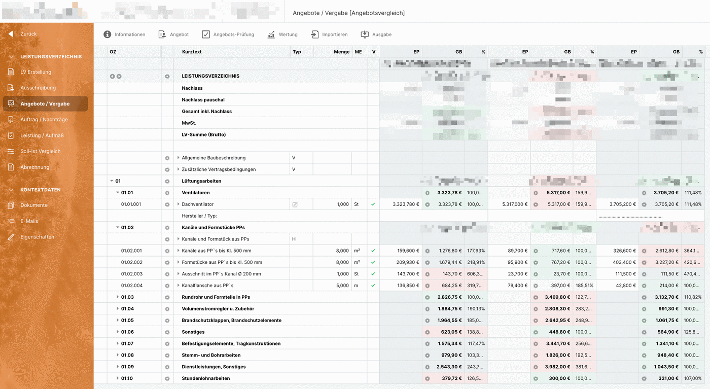Collapse tree node 01.02
The width and height of the screenshot is (710, 389).
click(118, 228)
